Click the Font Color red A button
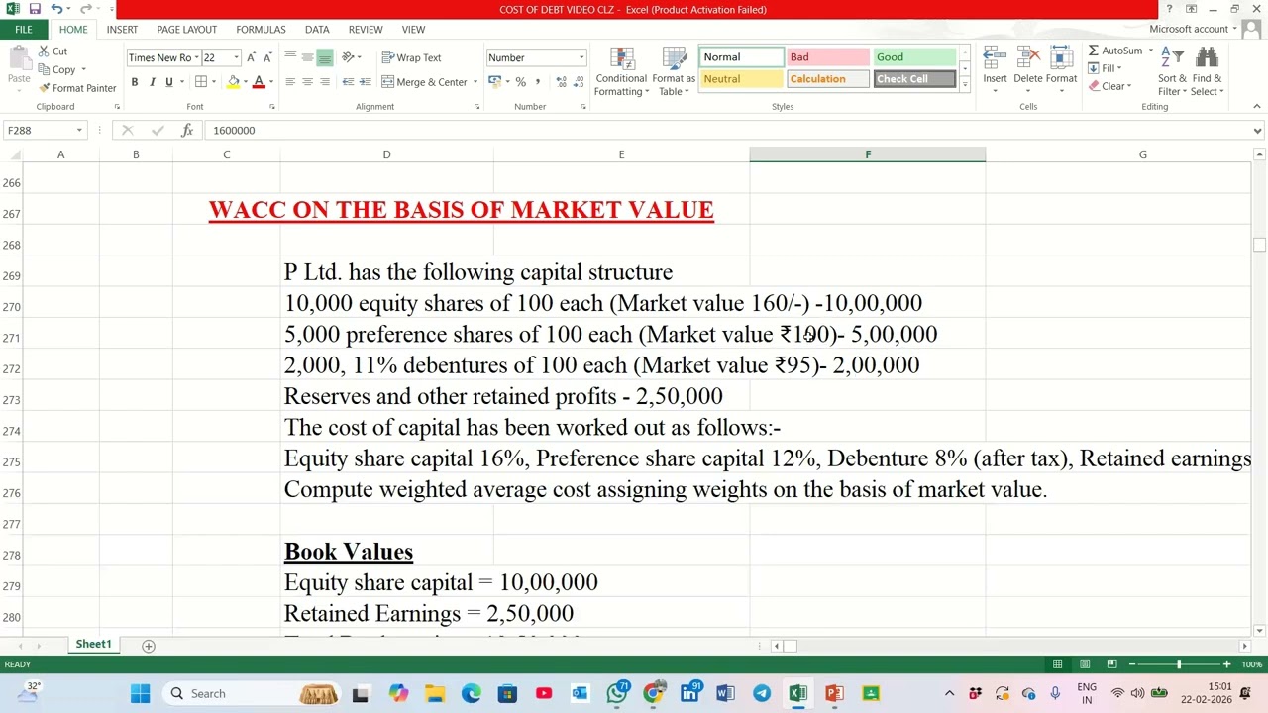The image size is (1268, 713). pyautogui.click(x=259, y=82)
